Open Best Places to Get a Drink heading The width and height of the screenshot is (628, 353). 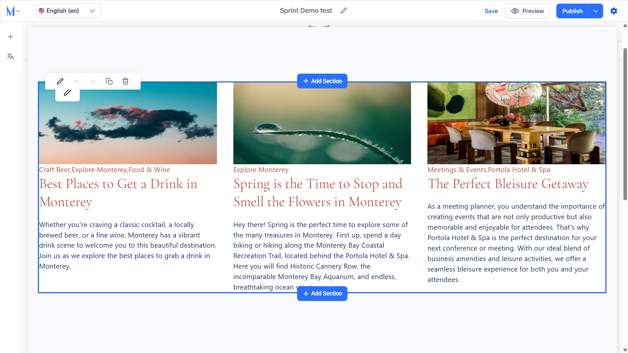118,193
